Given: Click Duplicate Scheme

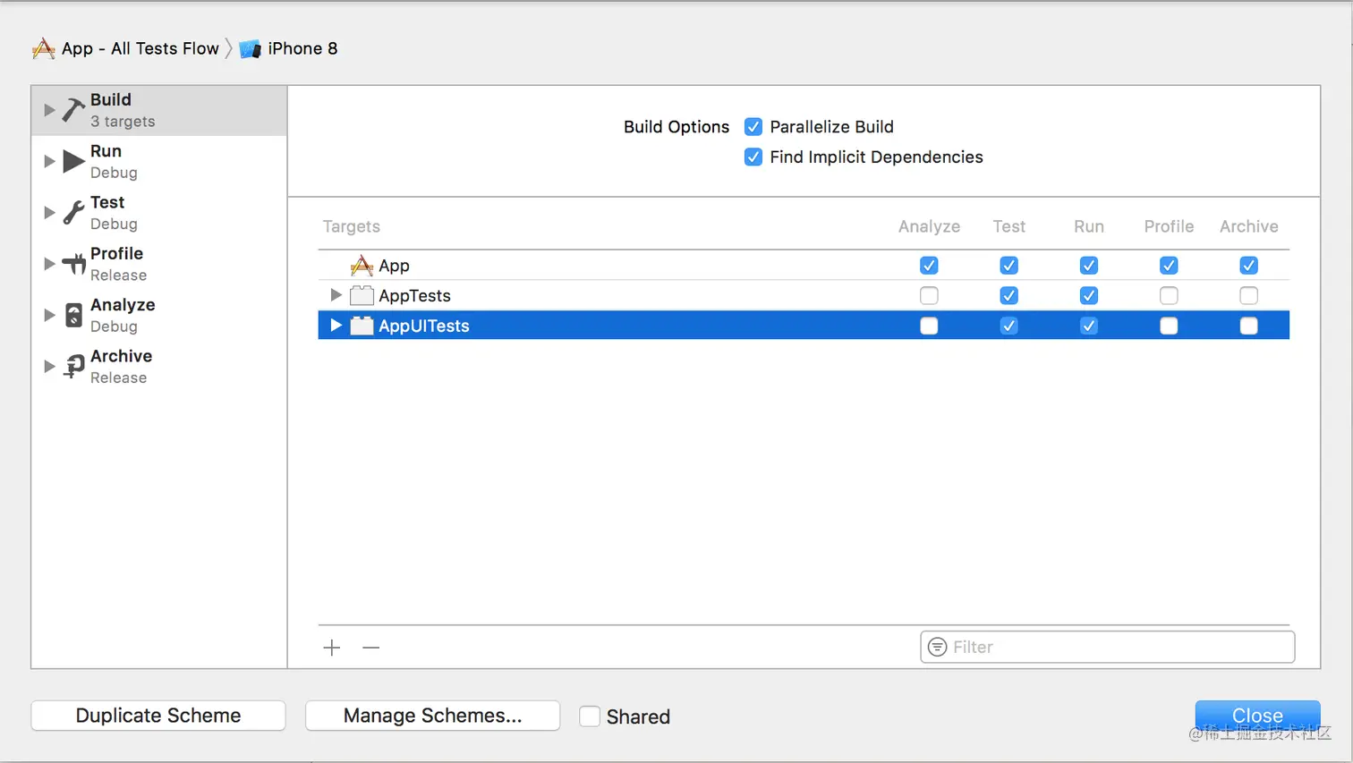Looking at the screenshot, I should pos(157,716).
